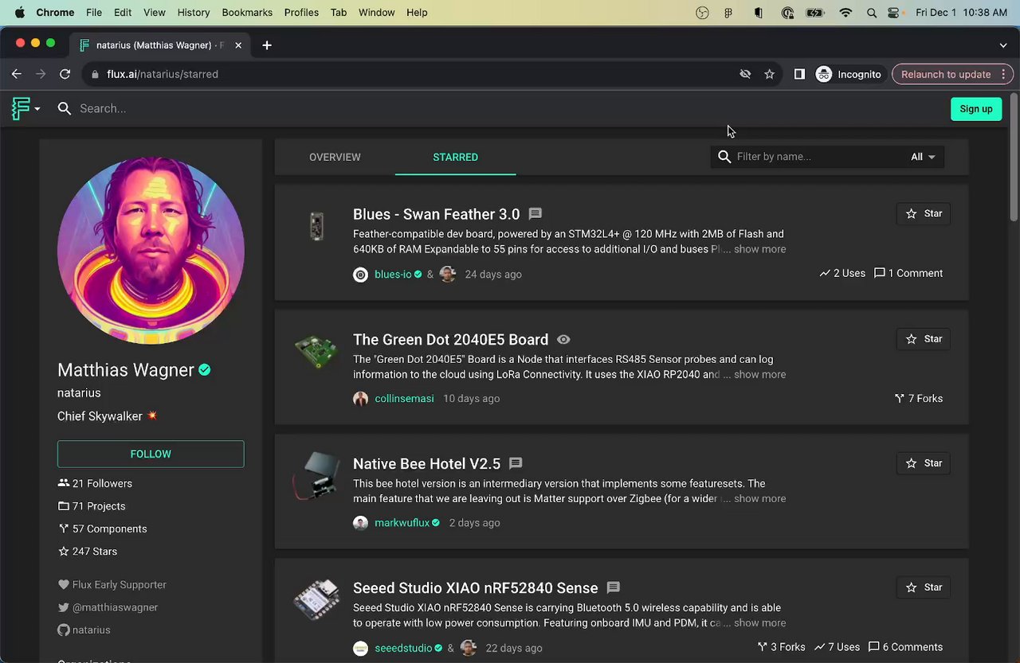Click comment icon next to XIAO nRF52840 title

613,587
